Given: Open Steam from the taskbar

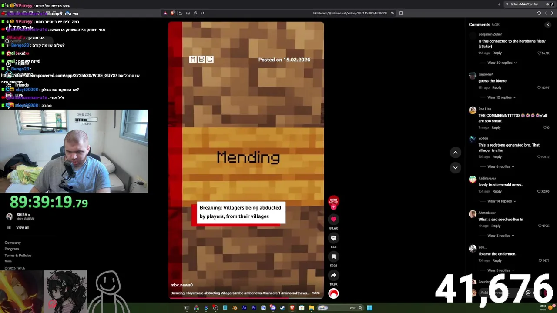Looking at the screenshot, I should click(x=282, y=308).
